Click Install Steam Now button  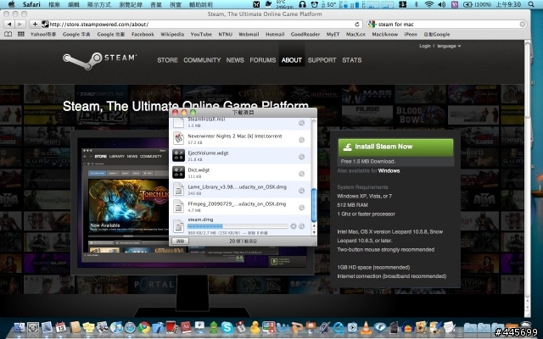click(x=395, y=147)
